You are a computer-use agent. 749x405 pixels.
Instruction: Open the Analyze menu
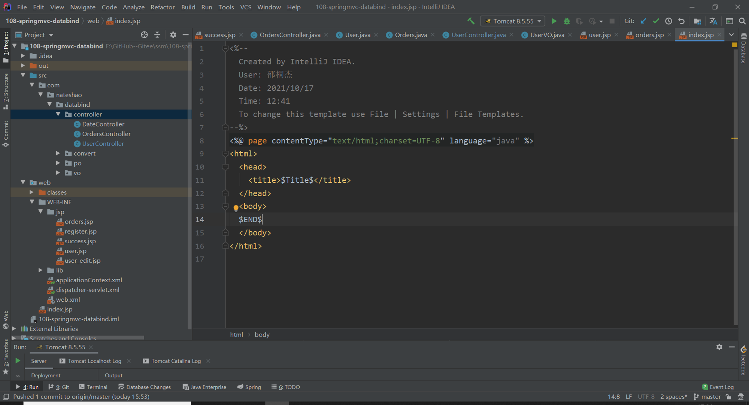tap(133, 7)
